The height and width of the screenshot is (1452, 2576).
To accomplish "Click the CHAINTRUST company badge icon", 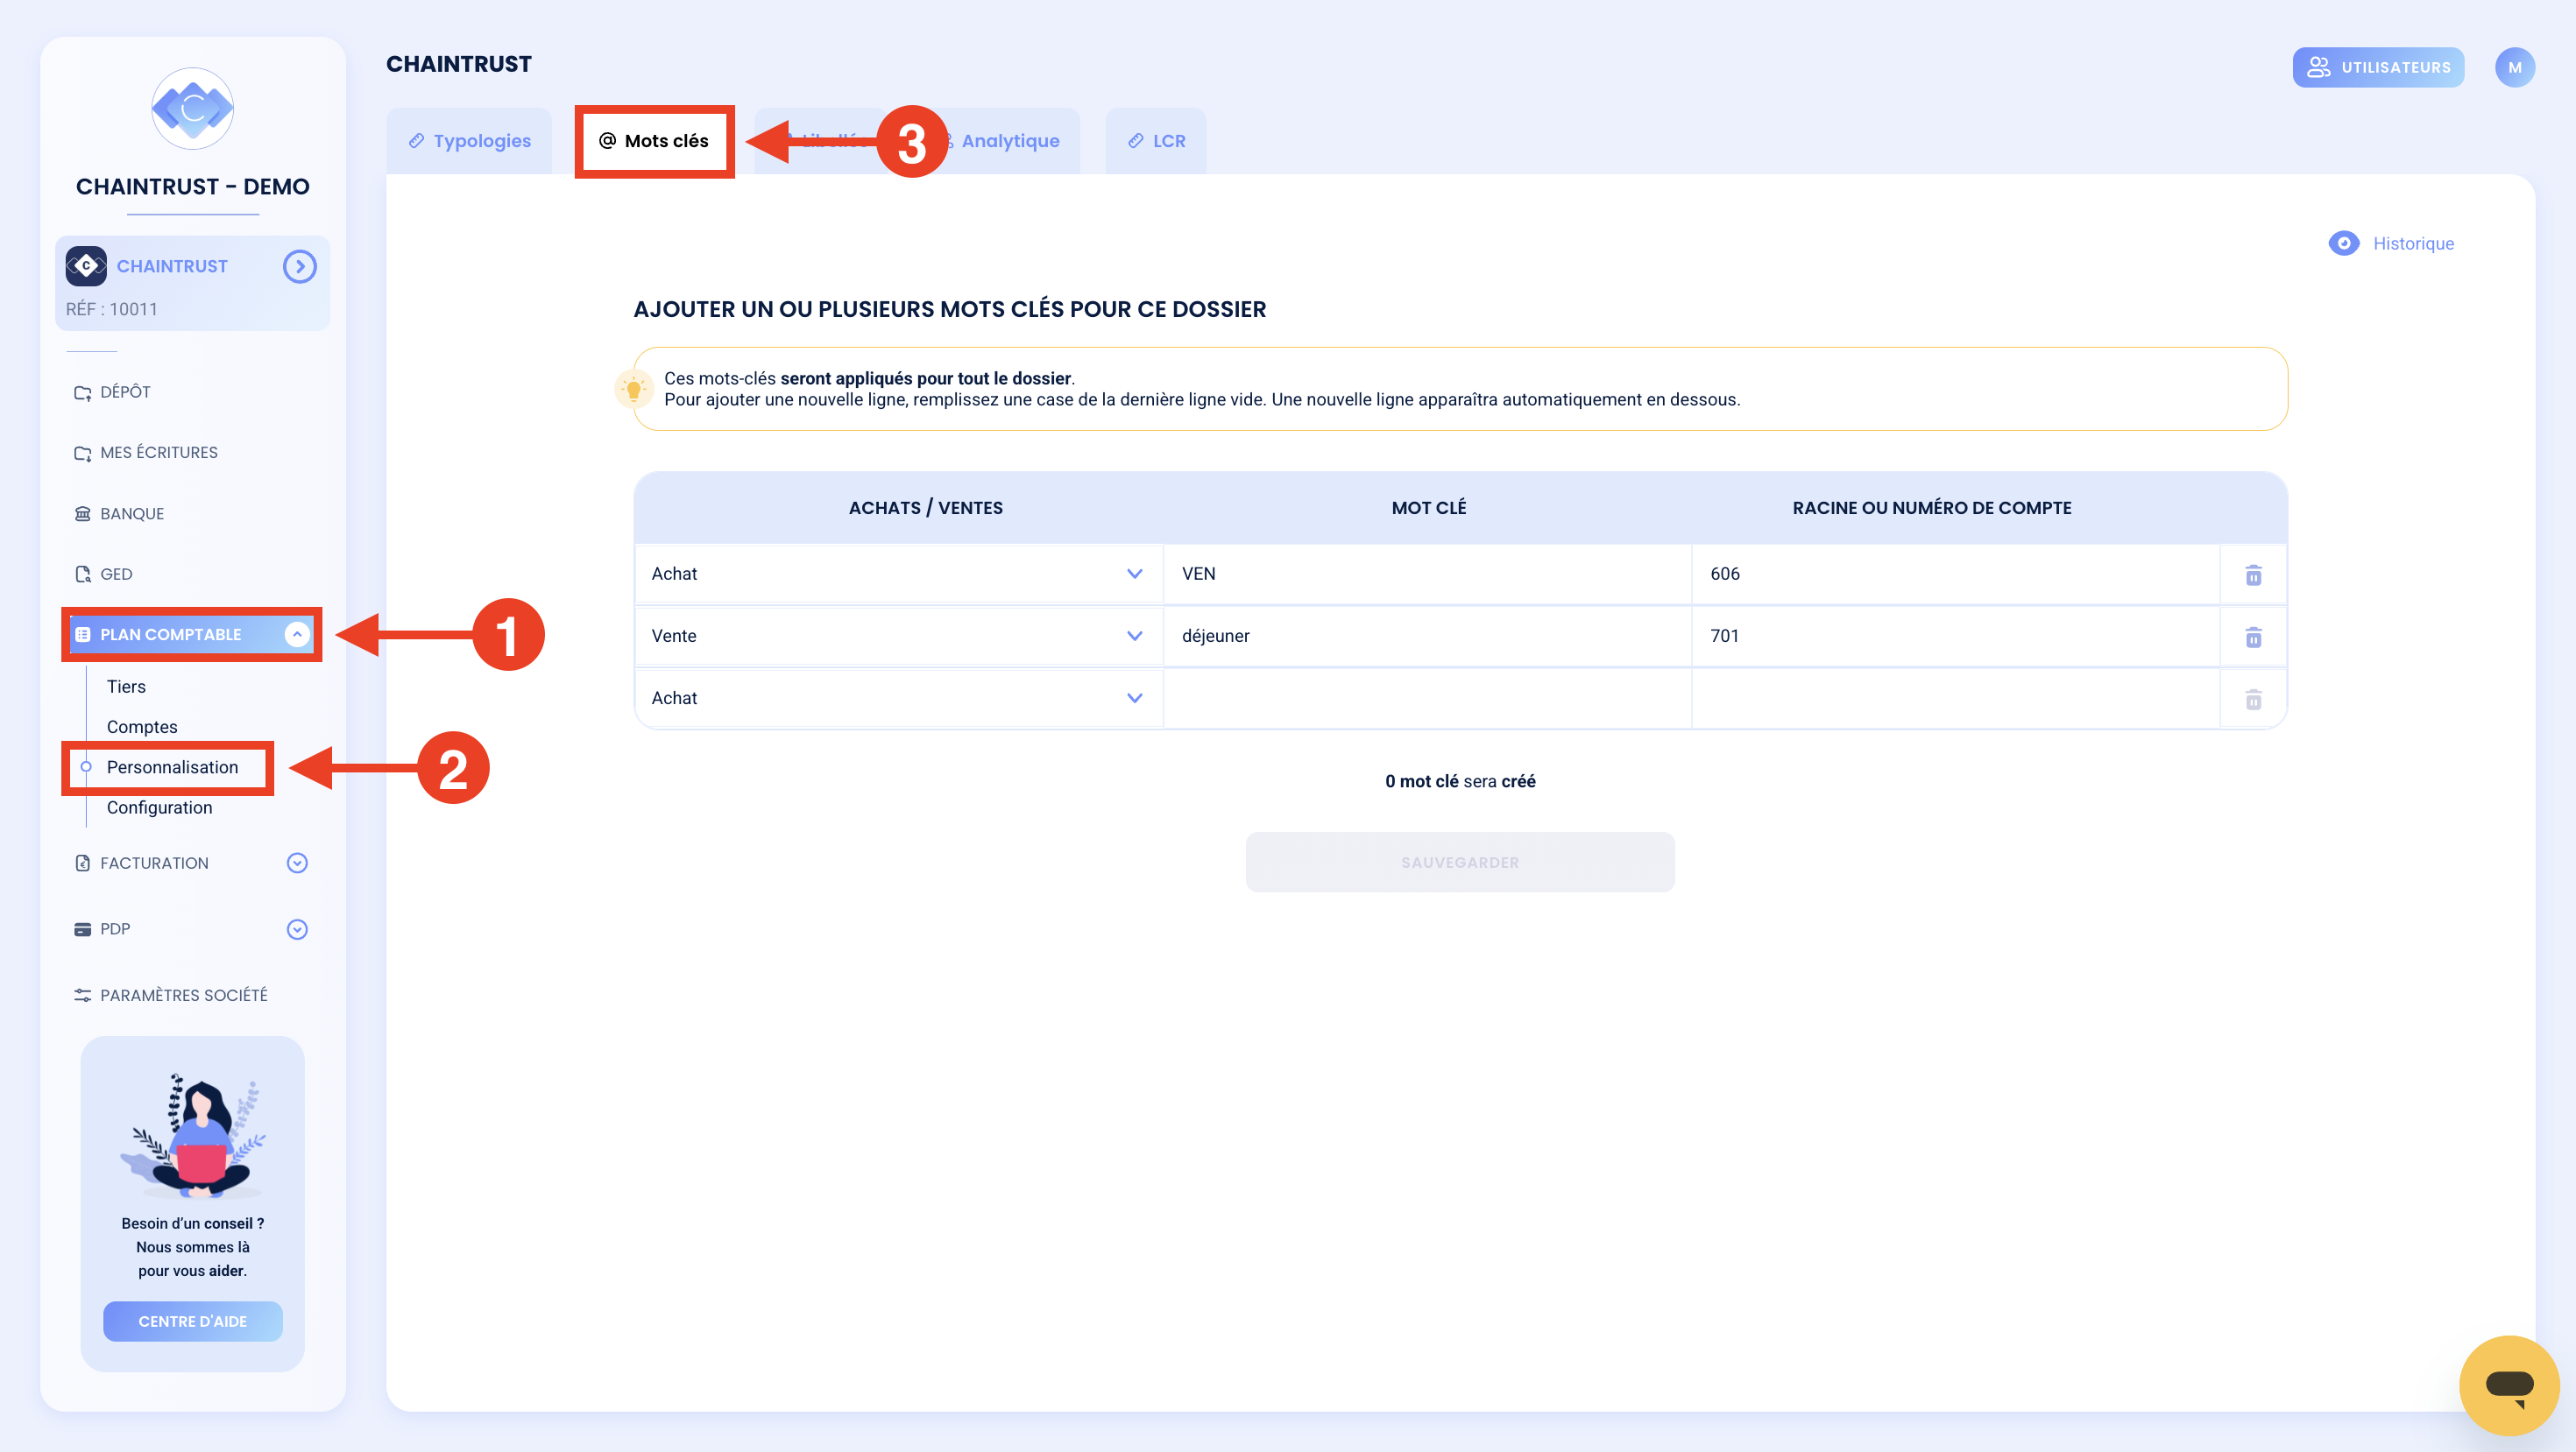I will [86, 266].
